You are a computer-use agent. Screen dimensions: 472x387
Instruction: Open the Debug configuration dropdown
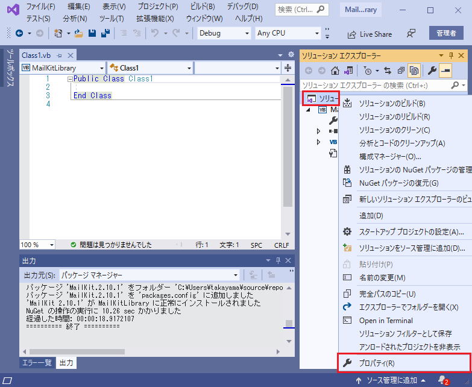pyautogui.click(x=224, y=33)
